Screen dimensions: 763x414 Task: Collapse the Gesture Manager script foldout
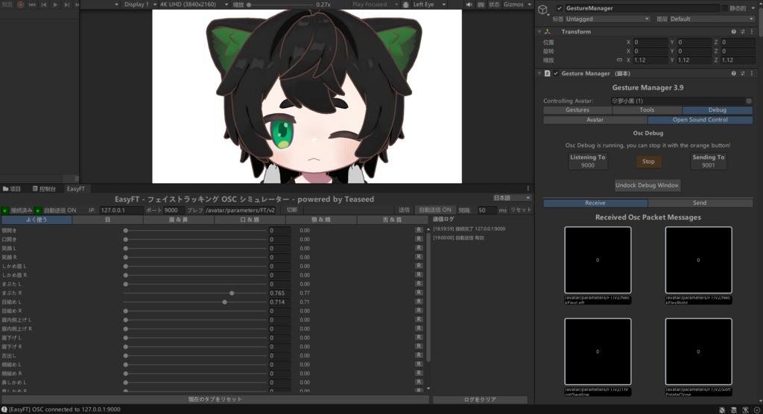pyautogui.click(x=539, y=74)
